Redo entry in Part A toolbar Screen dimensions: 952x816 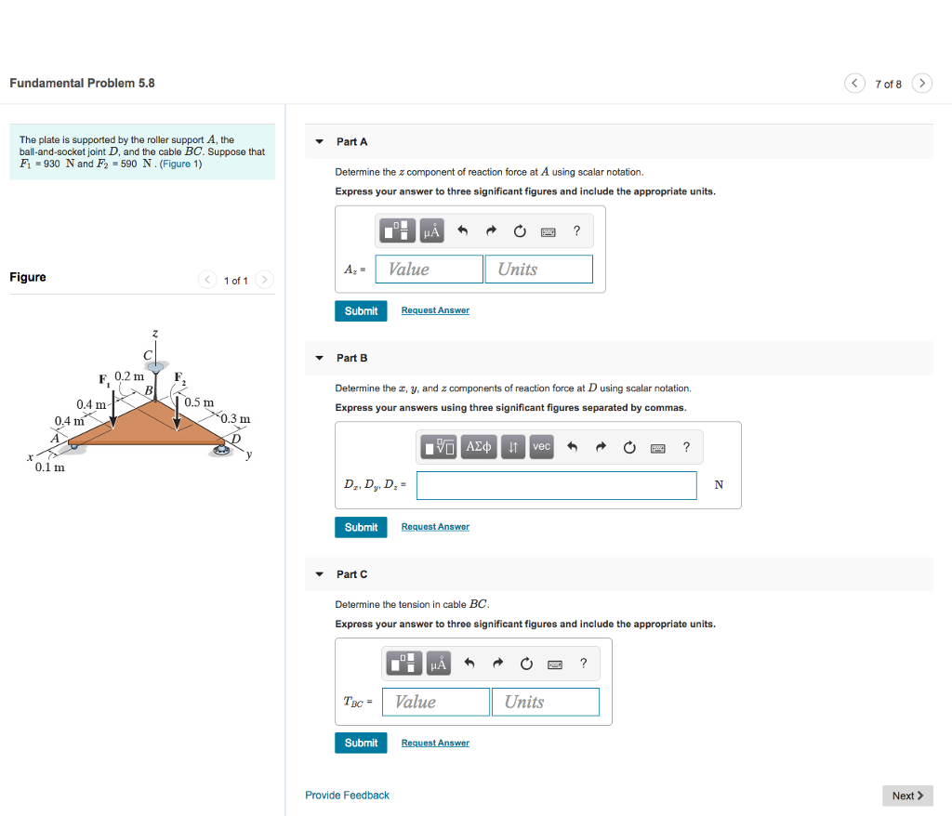(491, 230)
